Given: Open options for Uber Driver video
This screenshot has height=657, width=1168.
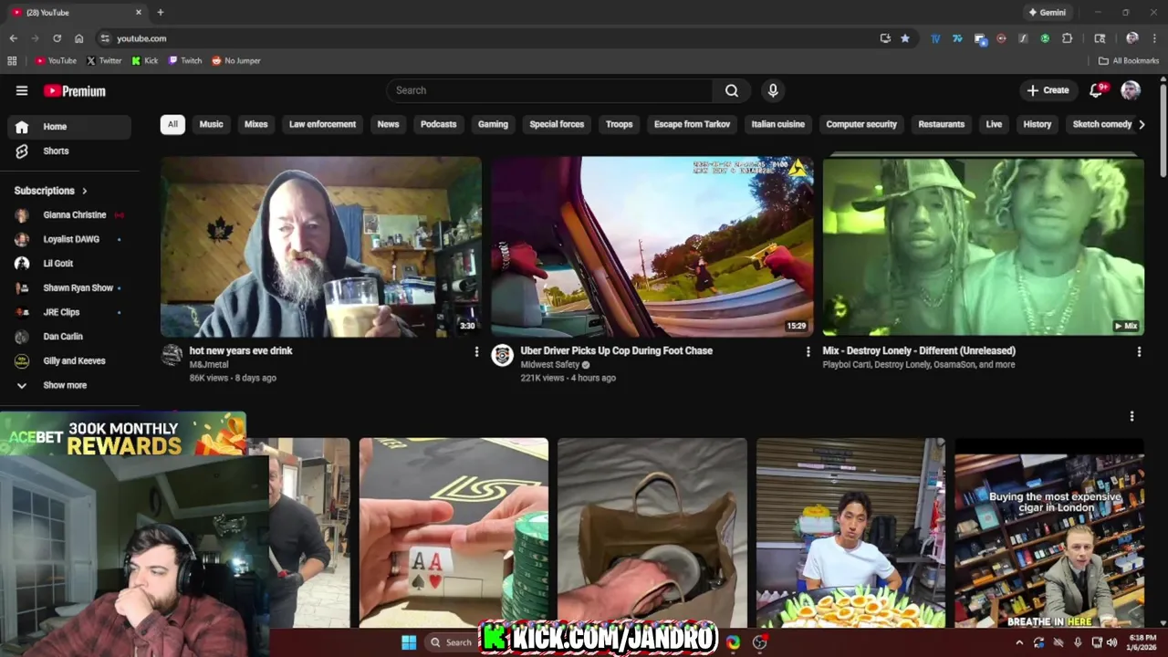Looking at the screenshot, I should 808,351.
